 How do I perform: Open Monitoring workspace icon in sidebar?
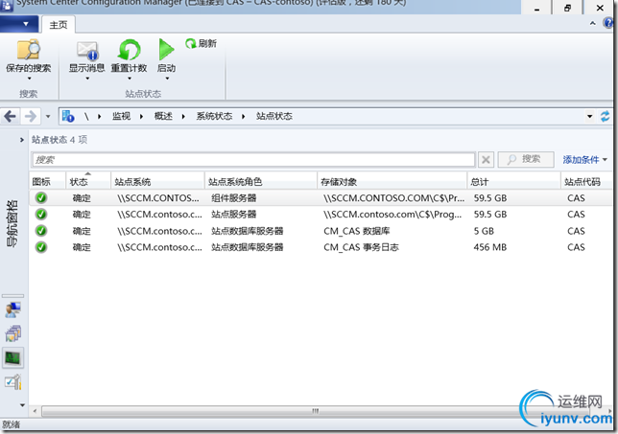coord(13,357)
